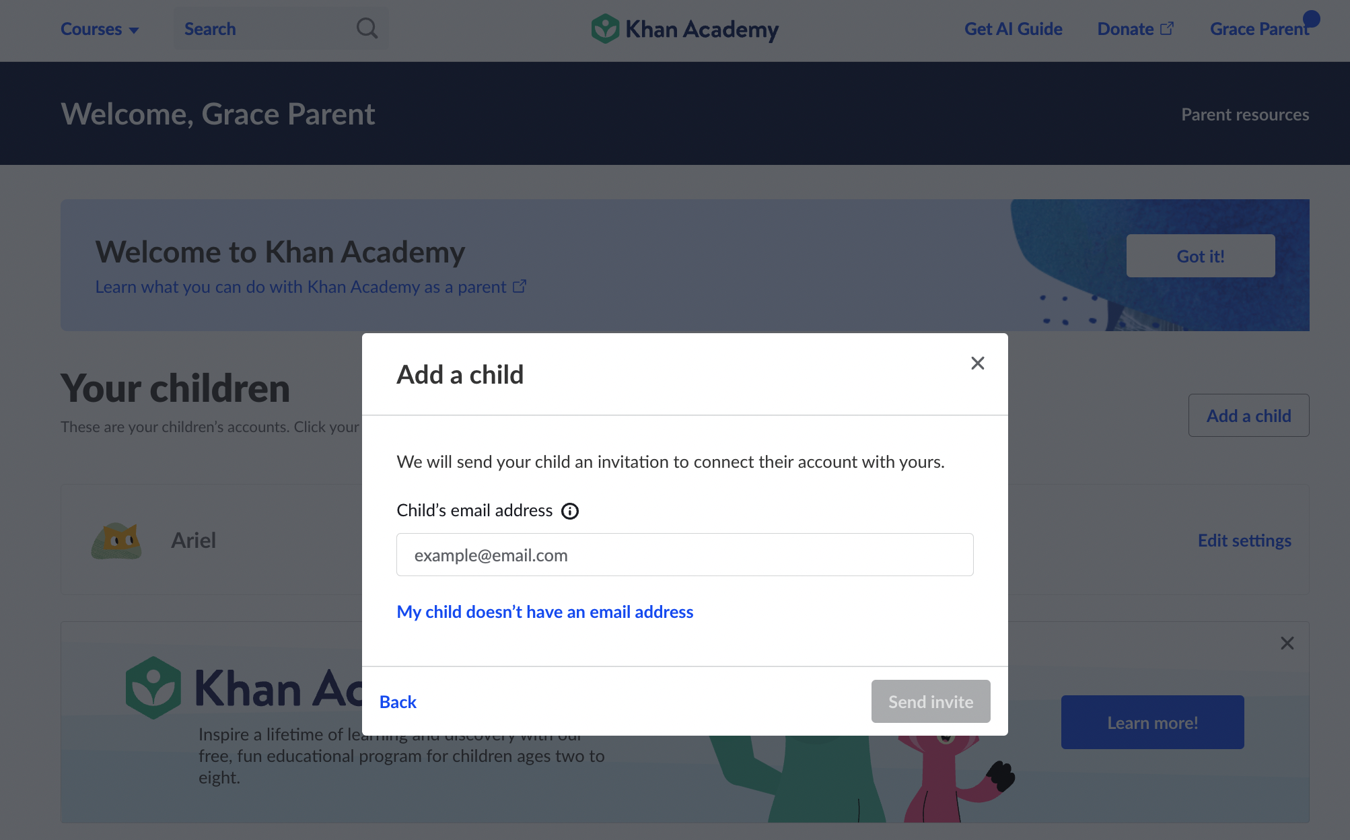Go Back in the Add a child dialog

(x=398, y=702)
